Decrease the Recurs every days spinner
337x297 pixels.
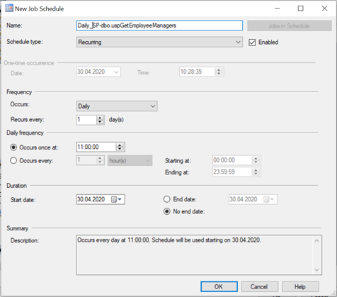tap(100, 122)
